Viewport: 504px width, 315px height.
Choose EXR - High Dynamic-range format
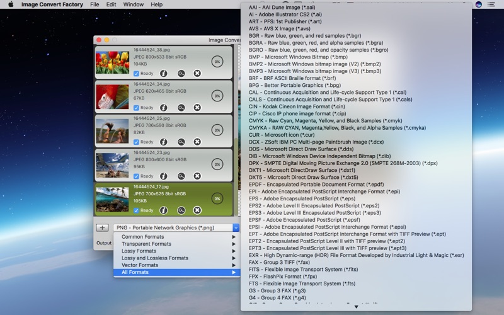pyautogui.click(x=356, y=255)
